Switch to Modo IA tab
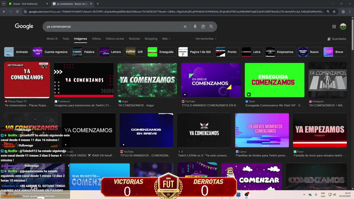The width and height of the screenshot is (354, 199). pos(52,39)
